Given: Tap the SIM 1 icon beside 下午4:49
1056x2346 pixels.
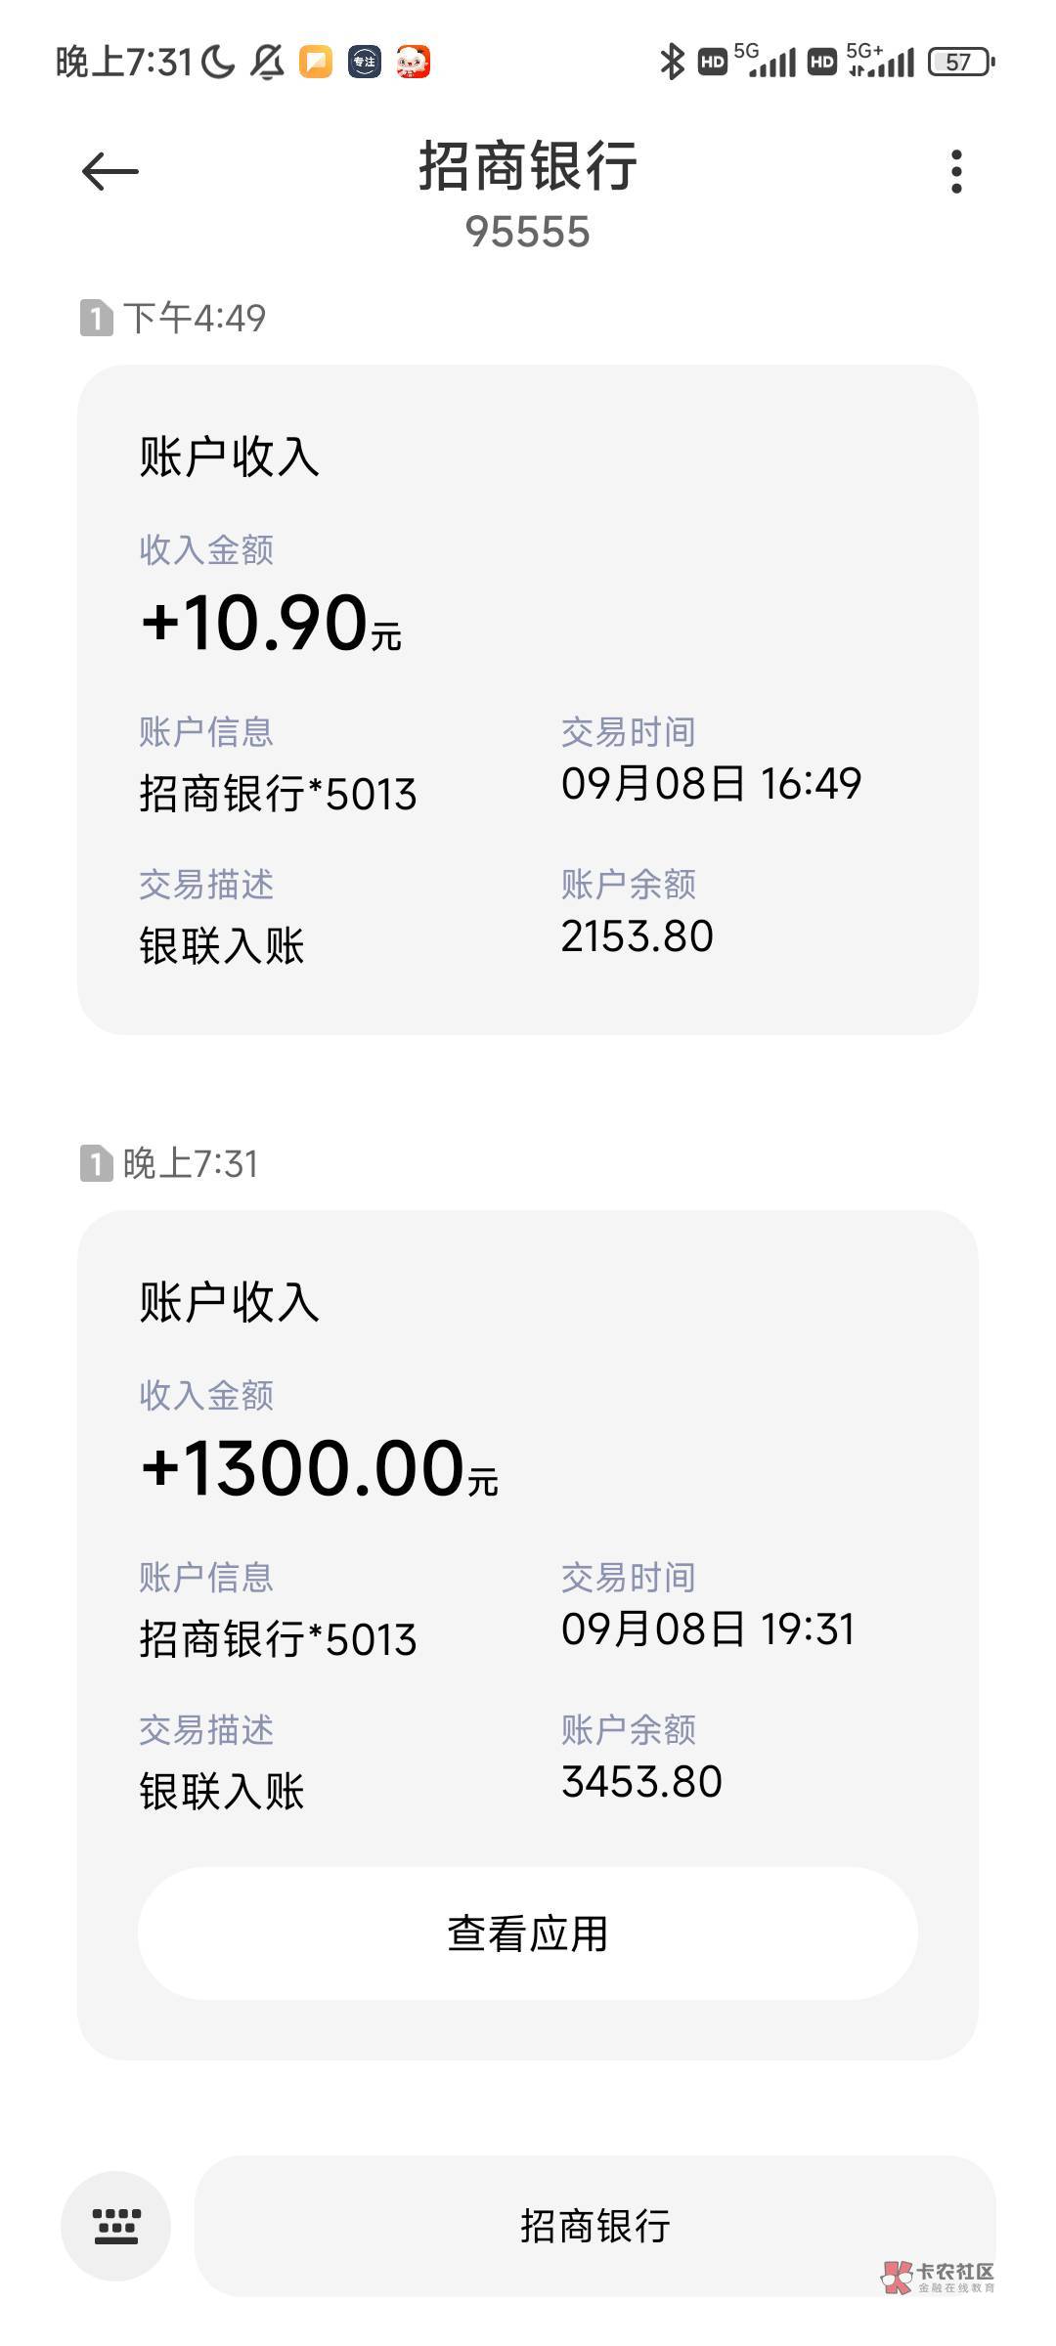Looking at the screenshot, I should click(96, 319).
